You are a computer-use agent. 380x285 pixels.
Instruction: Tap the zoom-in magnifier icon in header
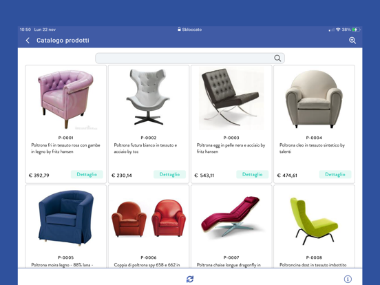pyautogui.click(x=352, y=40)
